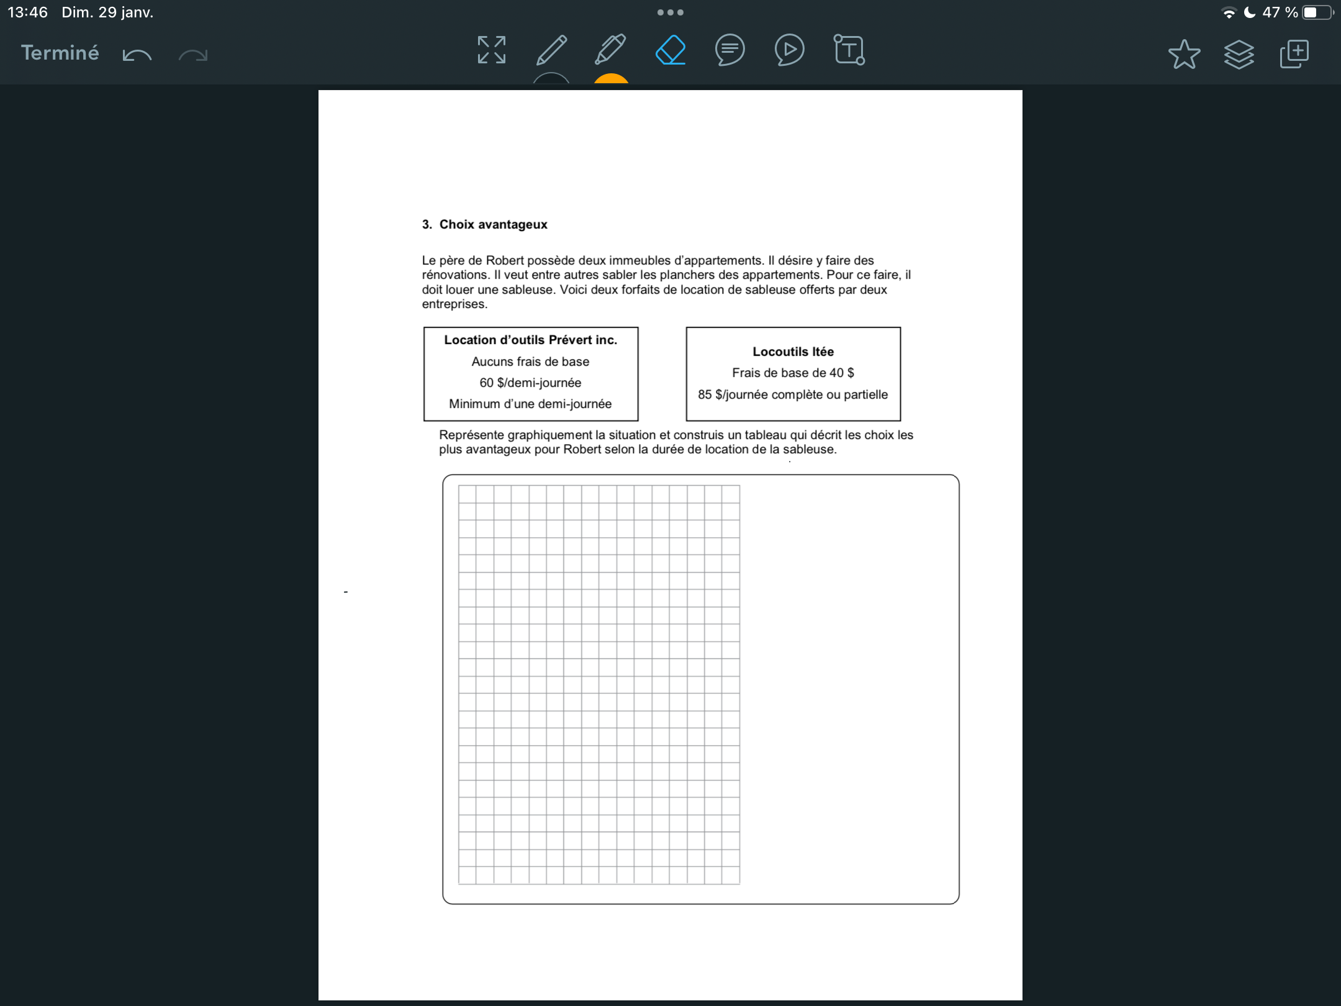Enter full screen with expand arrows

[x=492, y=50]
